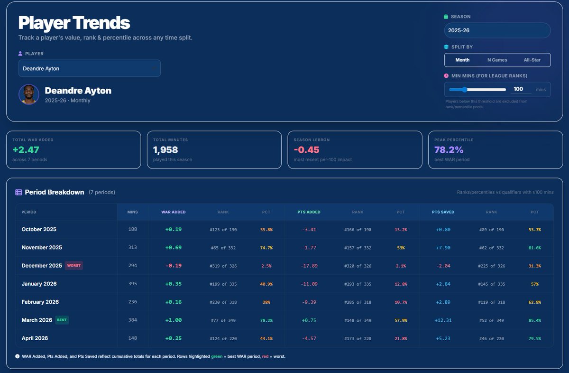Click the November 2025 row label
The width and height of the screenshot is (569, 373).
42,247
